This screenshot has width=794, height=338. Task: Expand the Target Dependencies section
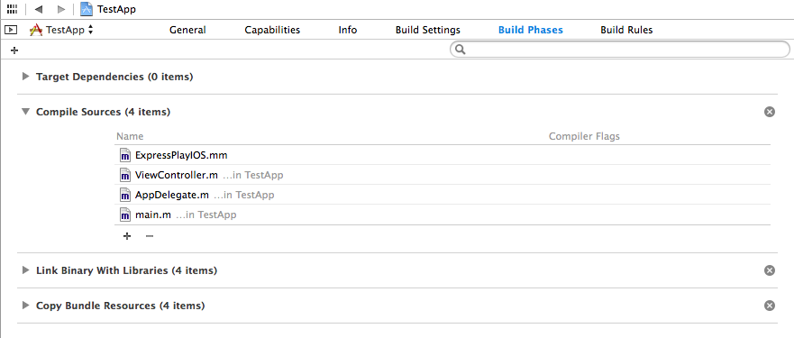26,77
